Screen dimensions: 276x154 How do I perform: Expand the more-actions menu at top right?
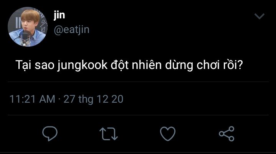pyautogui.click(x=259, y=16)
